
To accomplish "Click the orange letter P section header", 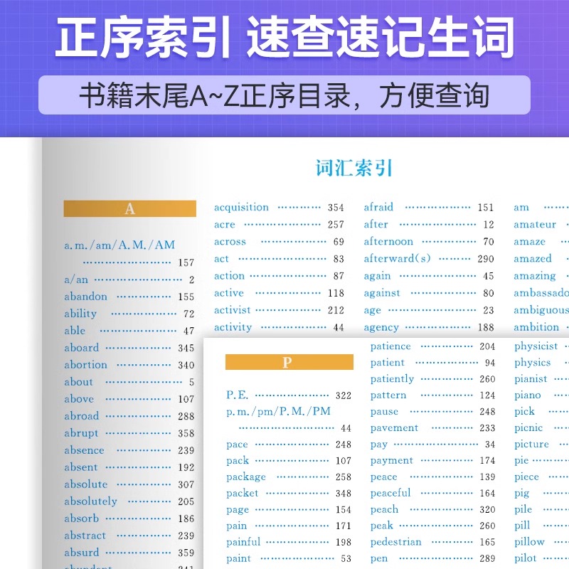I will point(289,362).
